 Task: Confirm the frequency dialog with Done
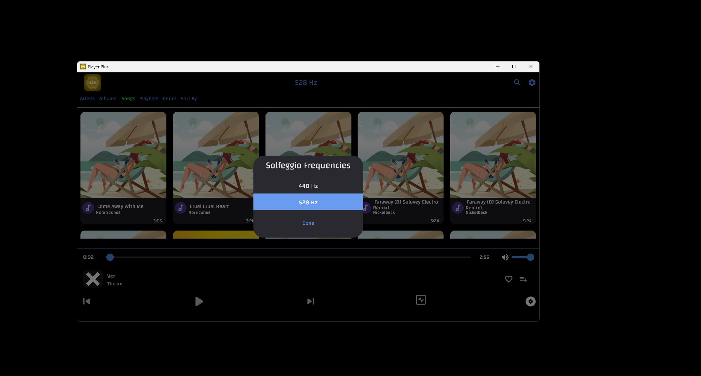[x=308, y=223]
